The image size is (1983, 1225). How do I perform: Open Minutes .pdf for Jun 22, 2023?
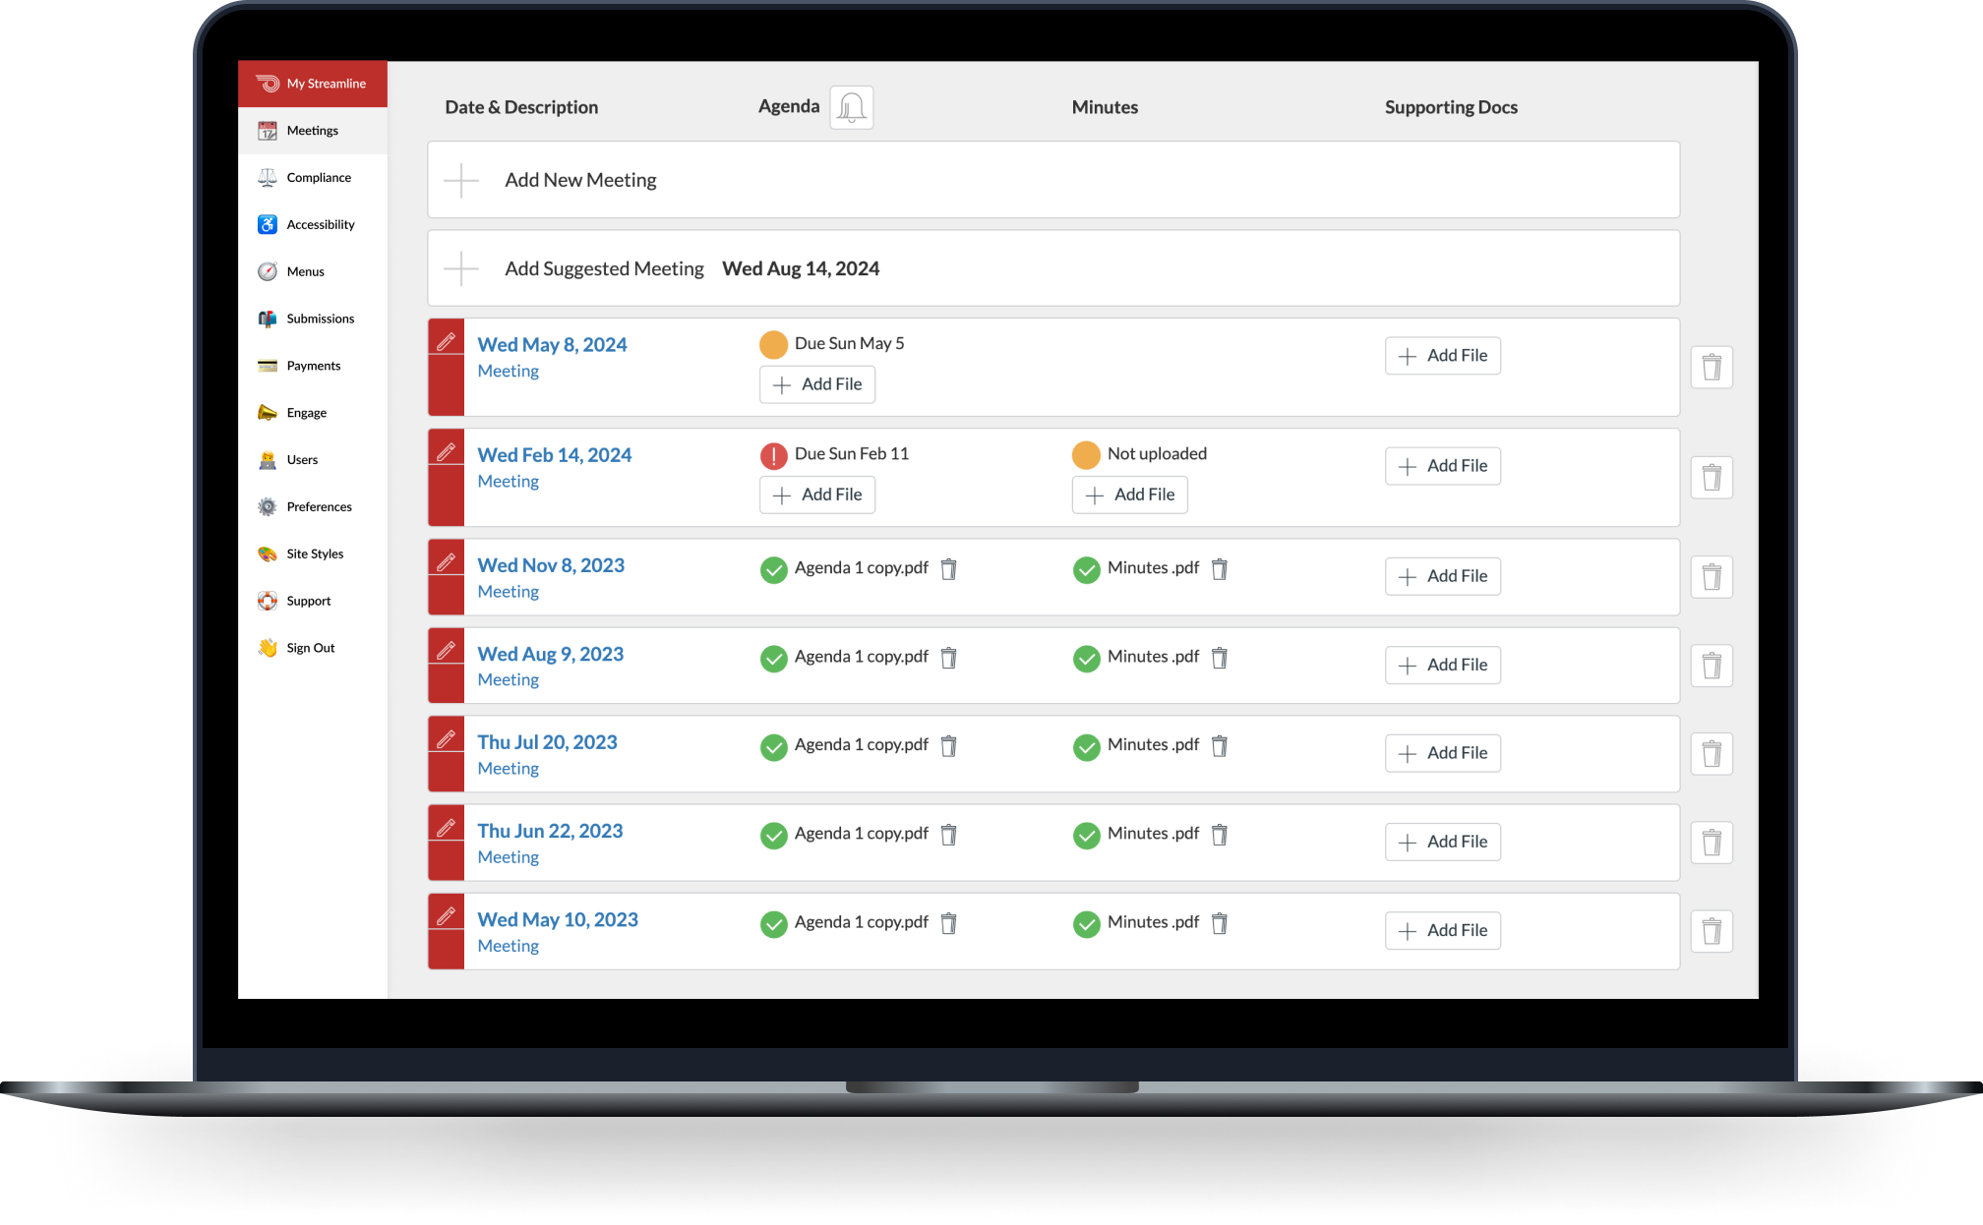coord(1153,834)
